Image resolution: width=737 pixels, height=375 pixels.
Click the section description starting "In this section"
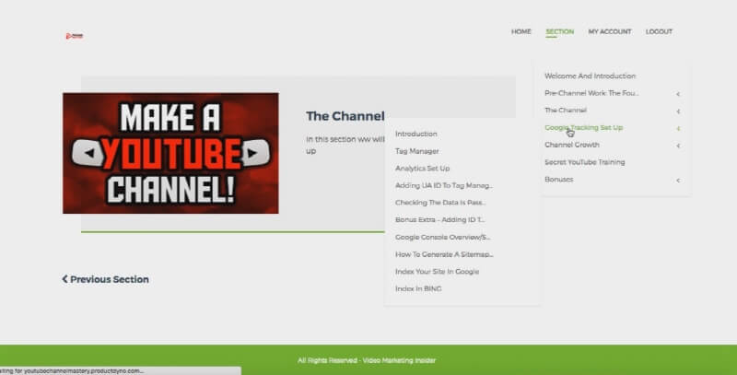click(345, 146)
